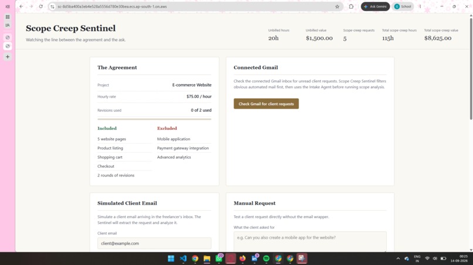473x265 pixels.
Task: Click the '5 website pages' item
Action: point(112,139)
